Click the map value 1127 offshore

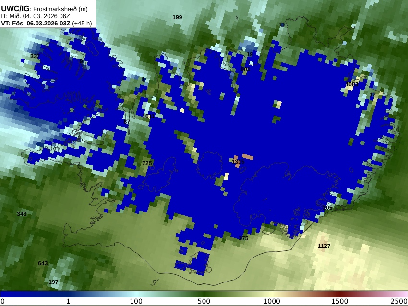pos(324,246)
